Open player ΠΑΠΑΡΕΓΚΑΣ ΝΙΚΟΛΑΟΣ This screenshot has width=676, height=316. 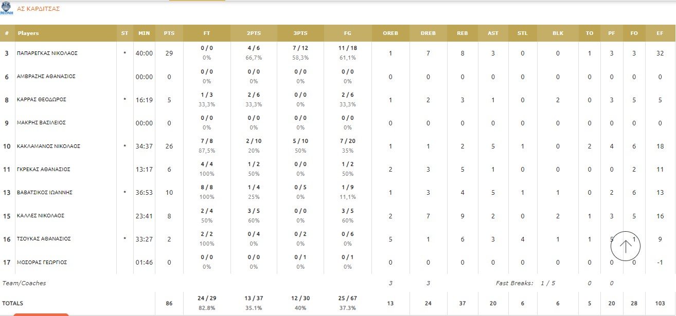47,53
